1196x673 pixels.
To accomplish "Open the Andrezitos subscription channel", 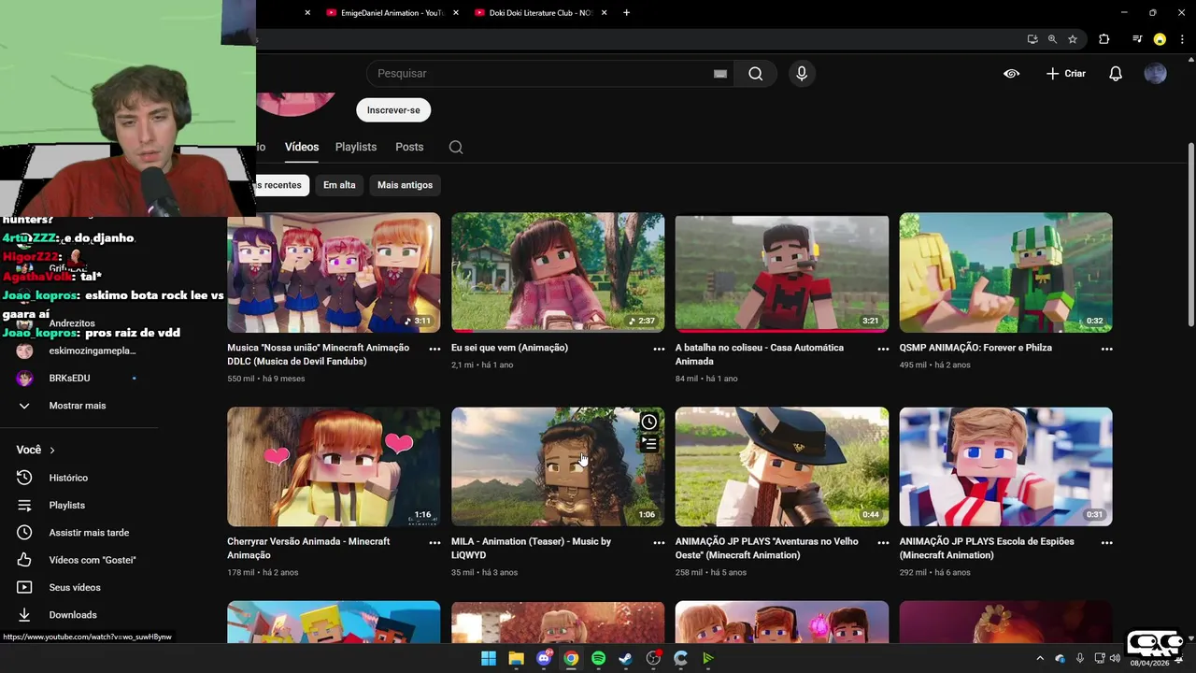I will pos(72,323).
